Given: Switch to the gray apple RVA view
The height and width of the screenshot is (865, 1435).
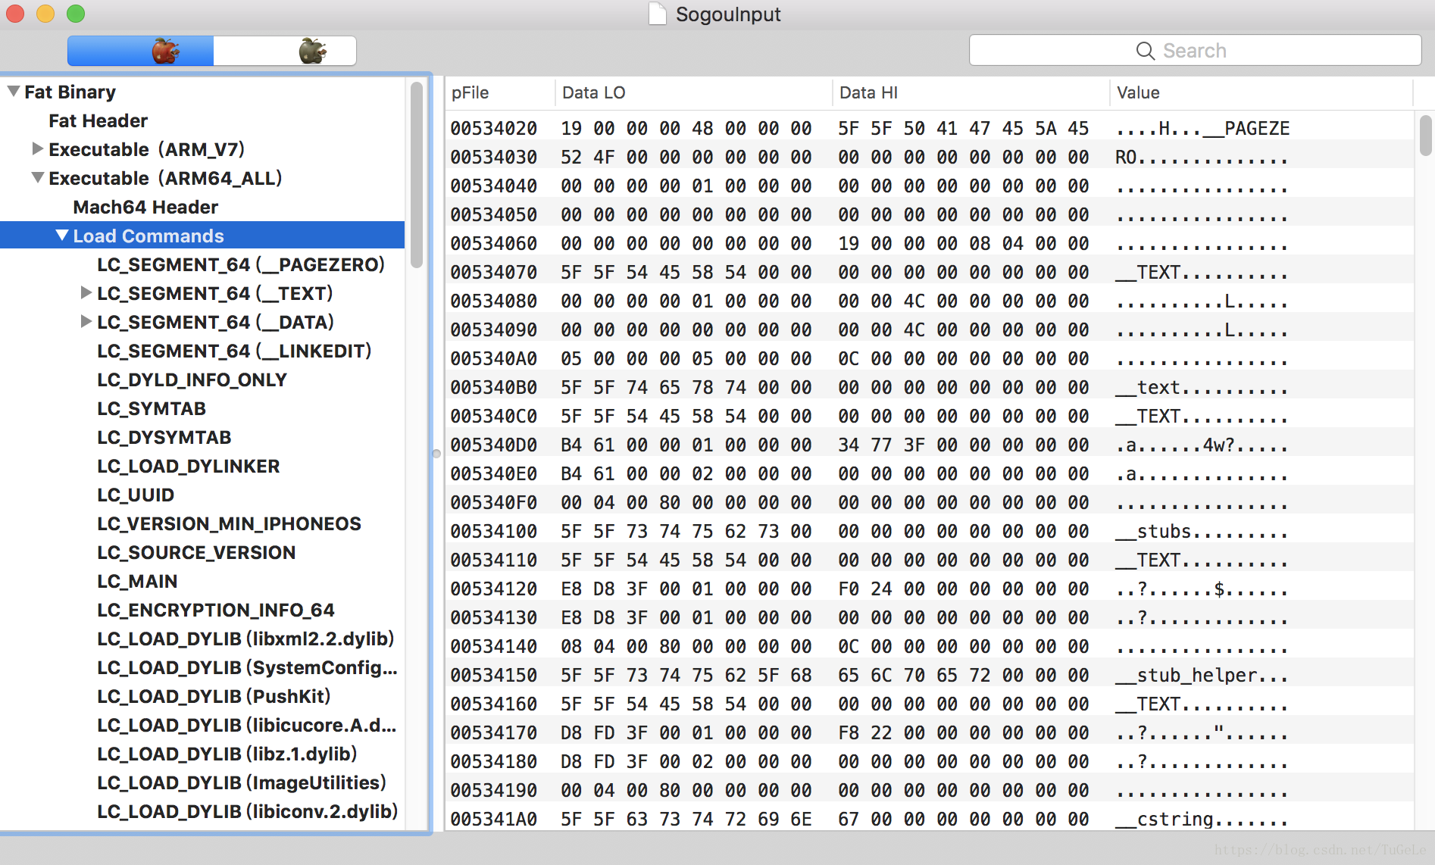Looking at the screenshot, I should point(285,51).
